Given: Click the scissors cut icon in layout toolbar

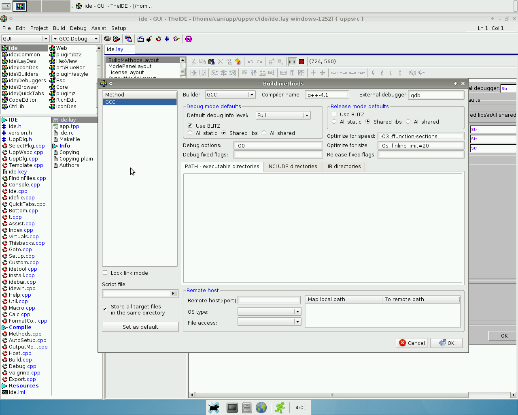Looking at the screenshot, I should [193, 62].
